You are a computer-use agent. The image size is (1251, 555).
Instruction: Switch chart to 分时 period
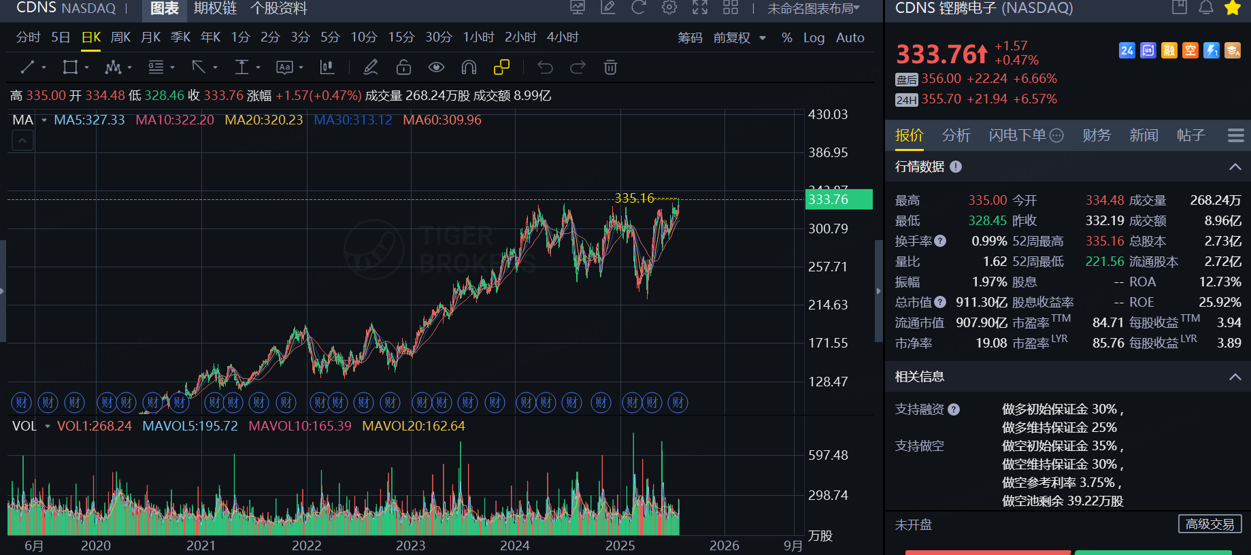click(x=29, y=37)
